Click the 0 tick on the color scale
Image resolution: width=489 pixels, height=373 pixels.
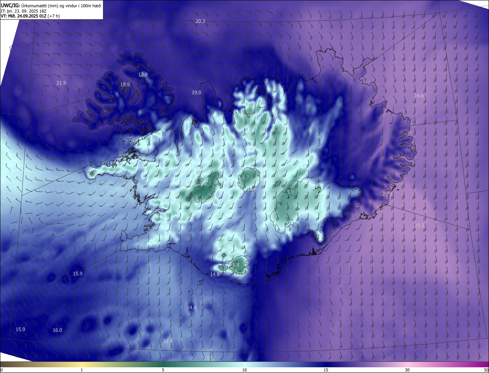coord(2,370)
